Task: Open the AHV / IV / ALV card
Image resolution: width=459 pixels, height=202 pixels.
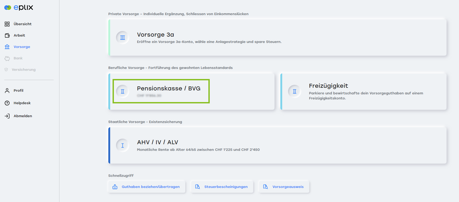Action: point(277,145)
